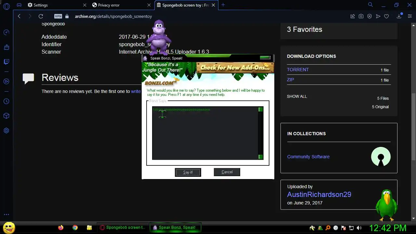Open the GX Corner gamepad icon
Screen dimensions: 416x234
click(x=19, y=5)
